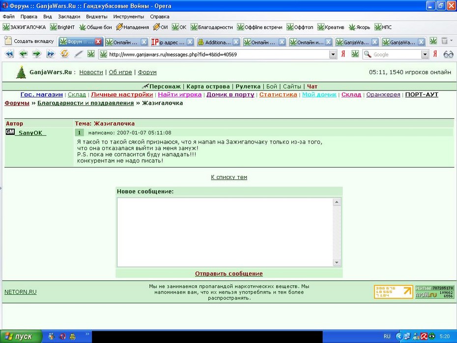The height and width of the screenshot is (343, 457).
Task: Click leaf icon right of the tab strip
Action: coord(433,41)
